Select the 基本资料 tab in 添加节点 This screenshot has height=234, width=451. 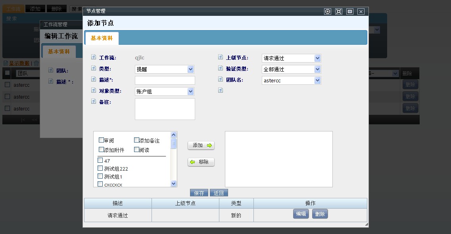point(102,38)
